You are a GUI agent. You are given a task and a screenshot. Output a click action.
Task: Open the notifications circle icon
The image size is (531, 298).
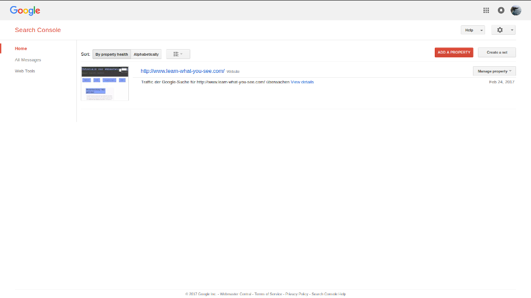(501, 10)
